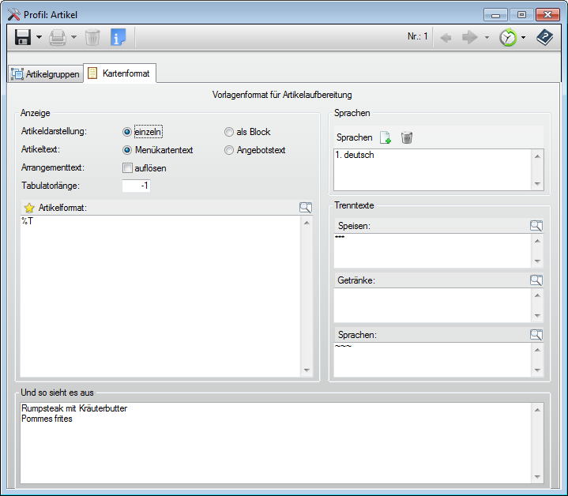The width and height of the screenshot is (568, 496).
Task: Delete the selected language with trash icon
Action: (406, 137)
